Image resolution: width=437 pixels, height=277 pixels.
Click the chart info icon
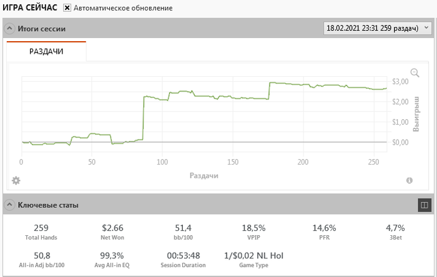pyautogui.click(x=410, y=180)
